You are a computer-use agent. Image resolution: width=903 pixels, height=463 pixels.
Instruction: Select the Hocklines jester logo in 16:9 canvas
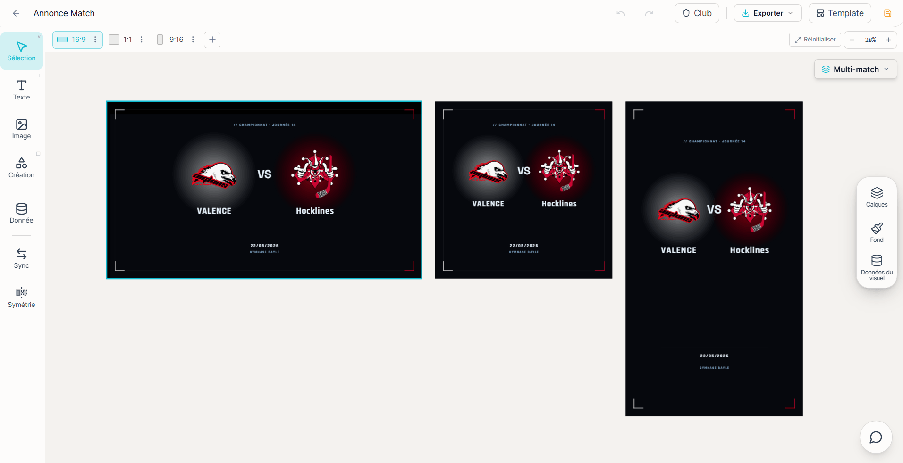point(315,174)
